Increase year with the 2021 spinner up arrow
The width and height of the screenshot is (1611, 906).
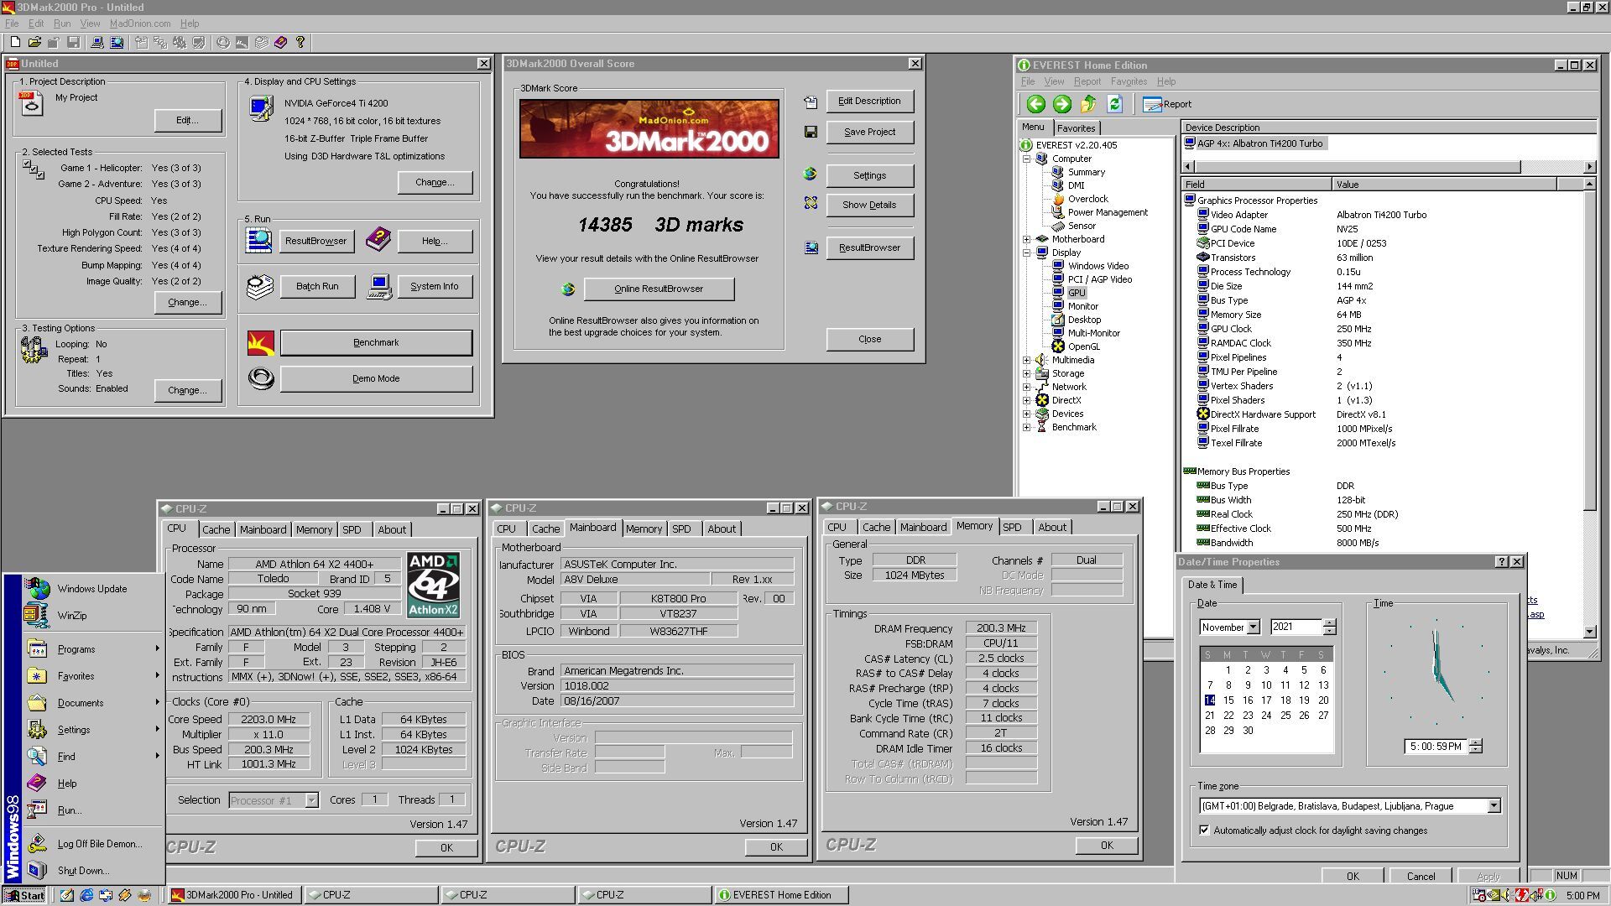(x=1329, y=623)
